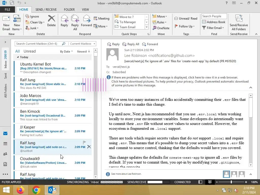Open the João Marcos email
Image resolution: width=260 pixels, height=195 pixels.
click(x=53, y=100)
